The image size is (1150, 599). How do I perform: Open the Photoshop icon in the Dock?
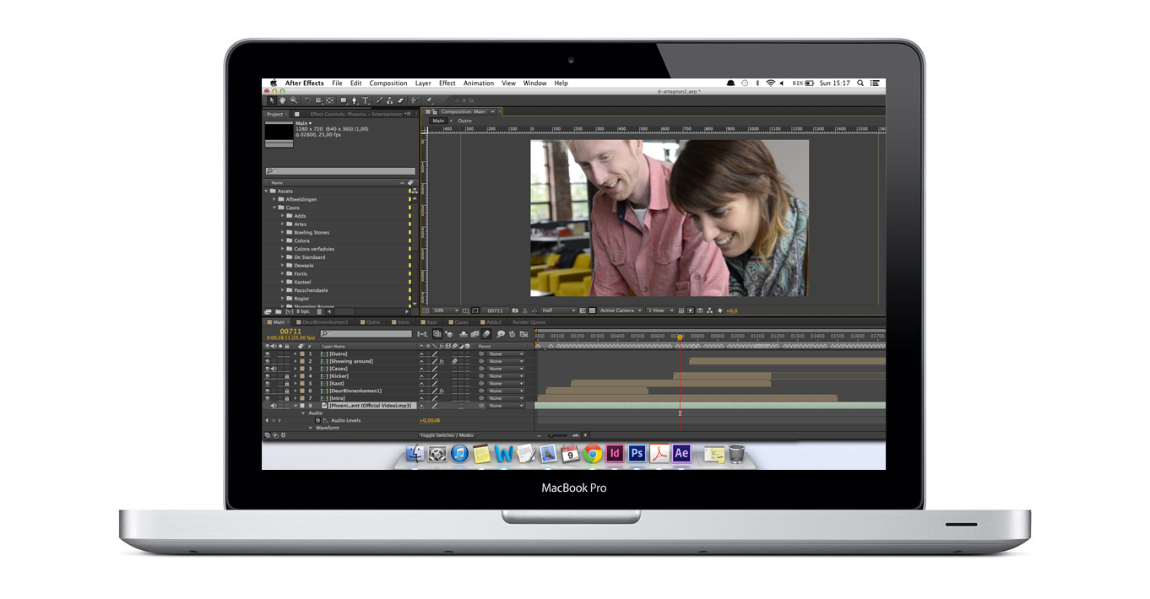pyautogui.click(x=637, y=454)
